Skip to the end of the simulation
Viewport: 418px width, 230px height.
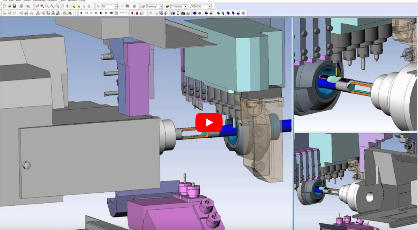pos(111,13)
